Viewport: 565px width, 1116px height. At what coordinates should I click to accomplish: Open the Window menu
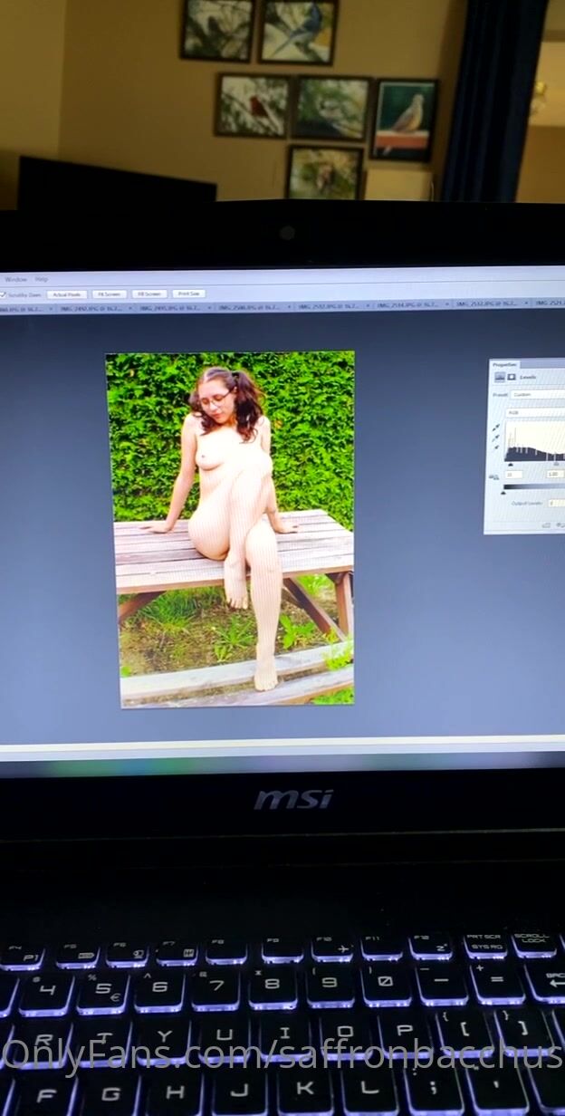point(15,279)
